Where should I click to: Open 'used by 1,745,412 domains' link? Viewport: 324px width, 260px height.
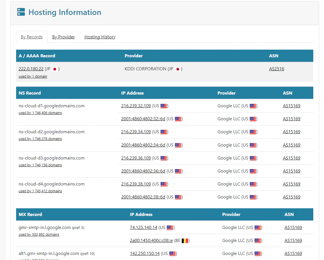(40, 191)
